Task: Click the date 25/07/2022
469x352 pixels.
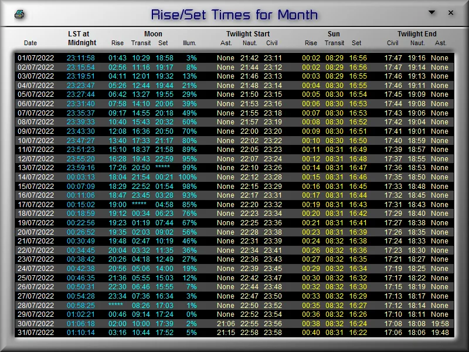Action: pyautogui.click(x=36, y=277)
